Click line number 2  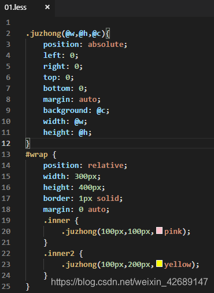[x=8, y=34]
